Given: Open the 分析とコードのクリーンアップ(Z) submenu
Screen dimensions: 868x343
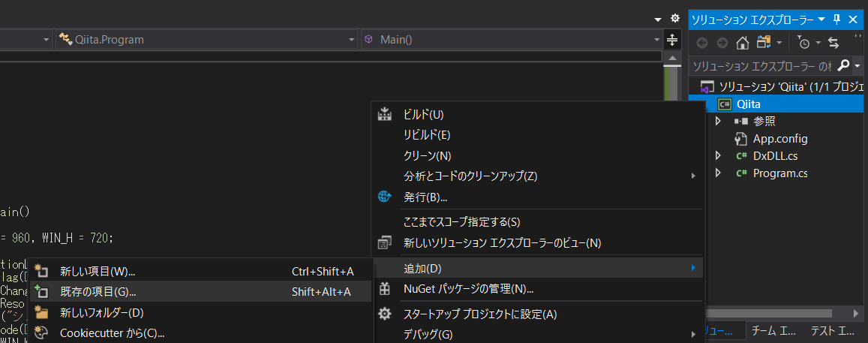Looking at the screenshot, I should tap(693, 176).
